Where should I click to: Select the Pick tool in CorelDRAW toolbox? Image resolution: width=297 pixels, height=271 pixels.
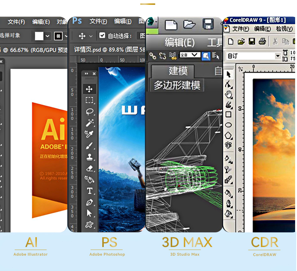pos(229,74)
